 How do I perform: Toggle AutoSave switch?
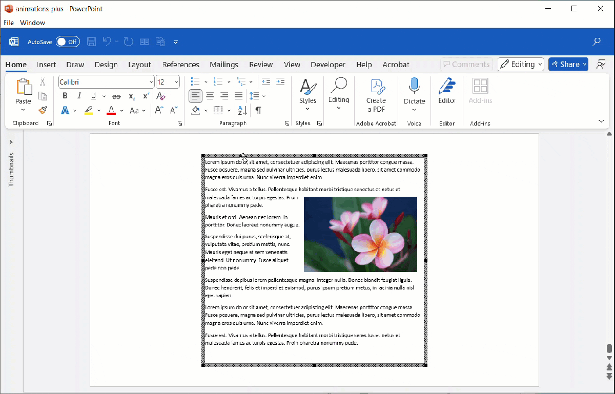click(68, 42)
